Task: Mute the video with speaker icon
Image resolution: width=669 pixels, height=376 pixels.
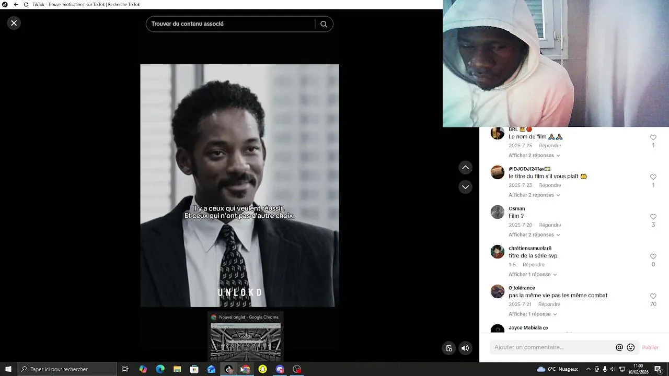Action: coord(465,348)
